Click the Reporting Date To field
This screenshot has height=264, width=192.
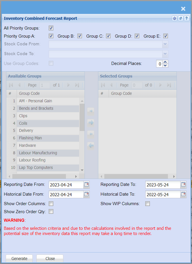tap(163, 185)
